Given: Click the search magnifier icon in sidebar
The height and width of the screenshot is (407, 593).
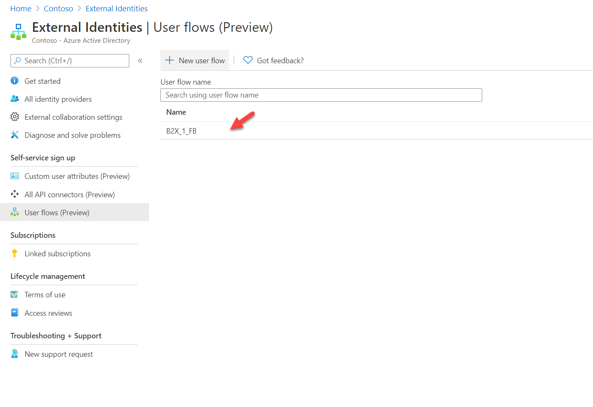Looking at the screenshot, I should pyautogui.click(x=17, y=61).
